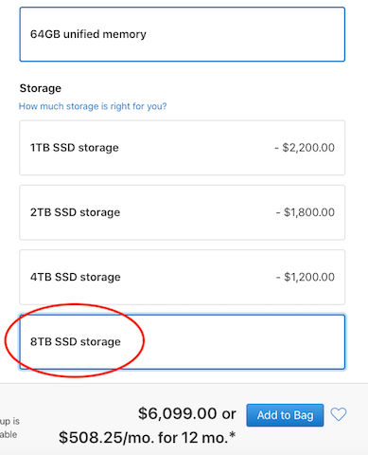Select the 64GB unified memory option

[x=183, y=34]
